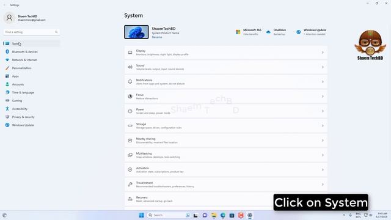391x220 pixels.
Task: Click the Network & internet wifi icon
Action: click(7, 60)
